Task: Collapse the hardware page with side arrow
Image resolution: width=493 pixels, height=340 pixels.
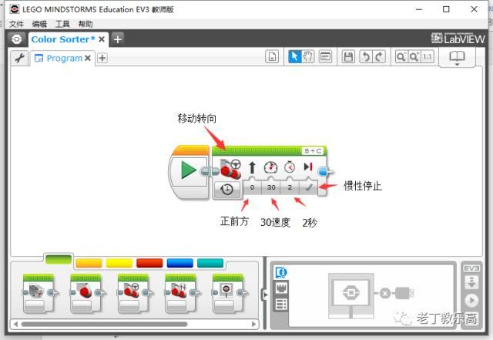Action: tap(265, 295)
